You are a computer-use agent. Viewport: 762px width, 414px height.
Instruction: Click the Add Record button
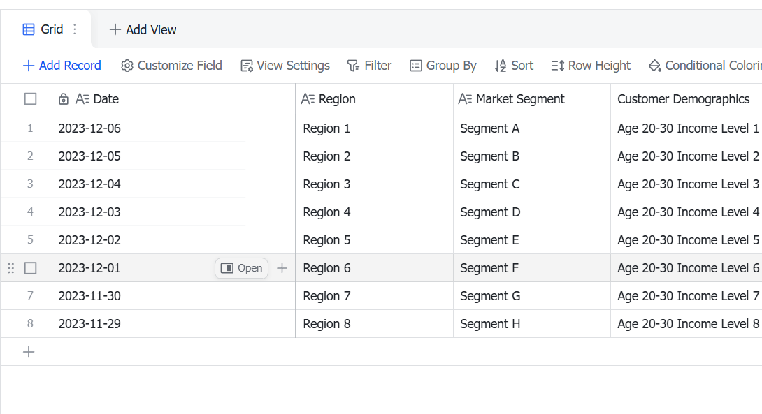[62, 66]
